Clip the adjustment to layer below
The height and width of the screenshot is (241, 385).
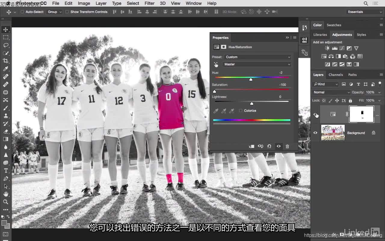click(x=251, y=146)
